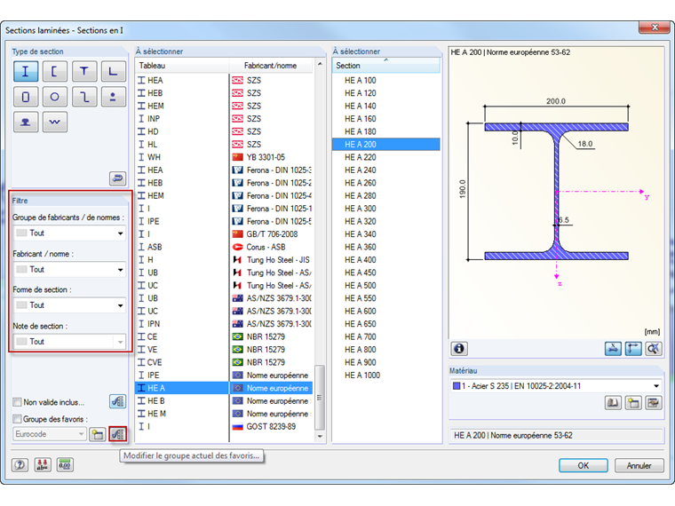Select the 'IPN' AS/NZS 3679.1 row
The height and width of the screenshot is (506, 675).
tap(225, 324)
